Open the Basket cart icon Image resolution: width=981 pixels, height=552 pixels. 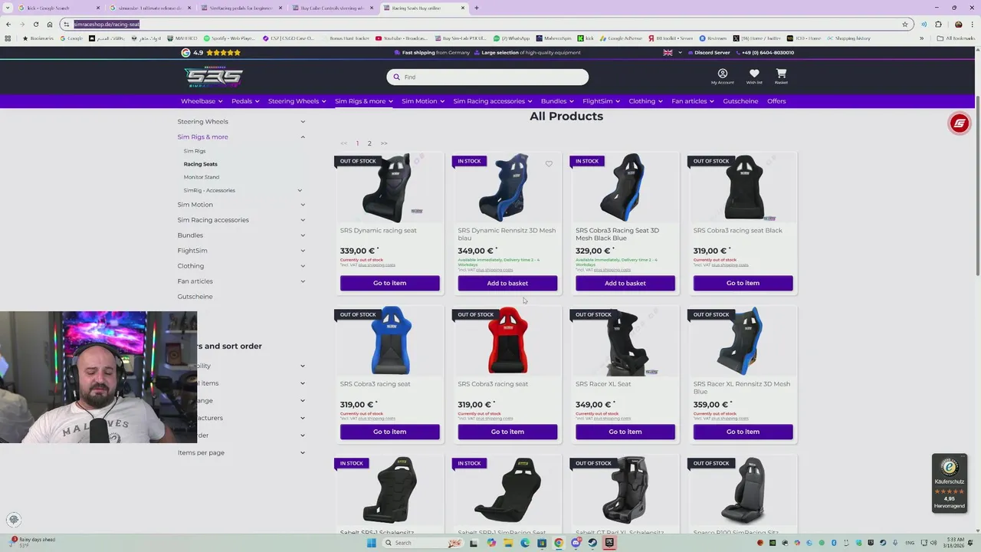pos(781,74)
